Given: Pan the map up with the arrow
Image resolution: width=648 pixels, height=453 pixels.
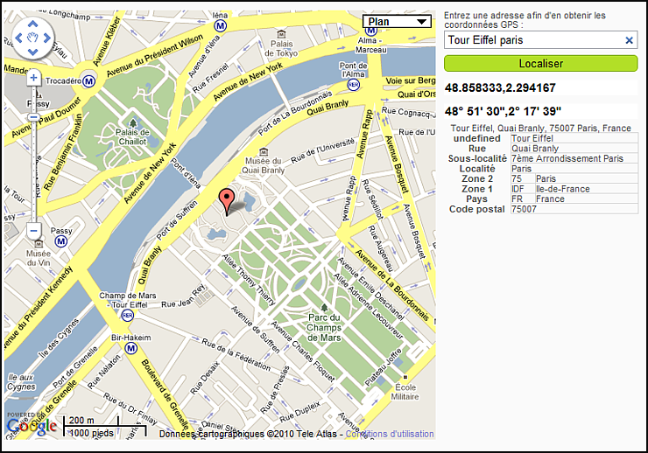Looking at the screenshot, I should click(x=33, y=24).
